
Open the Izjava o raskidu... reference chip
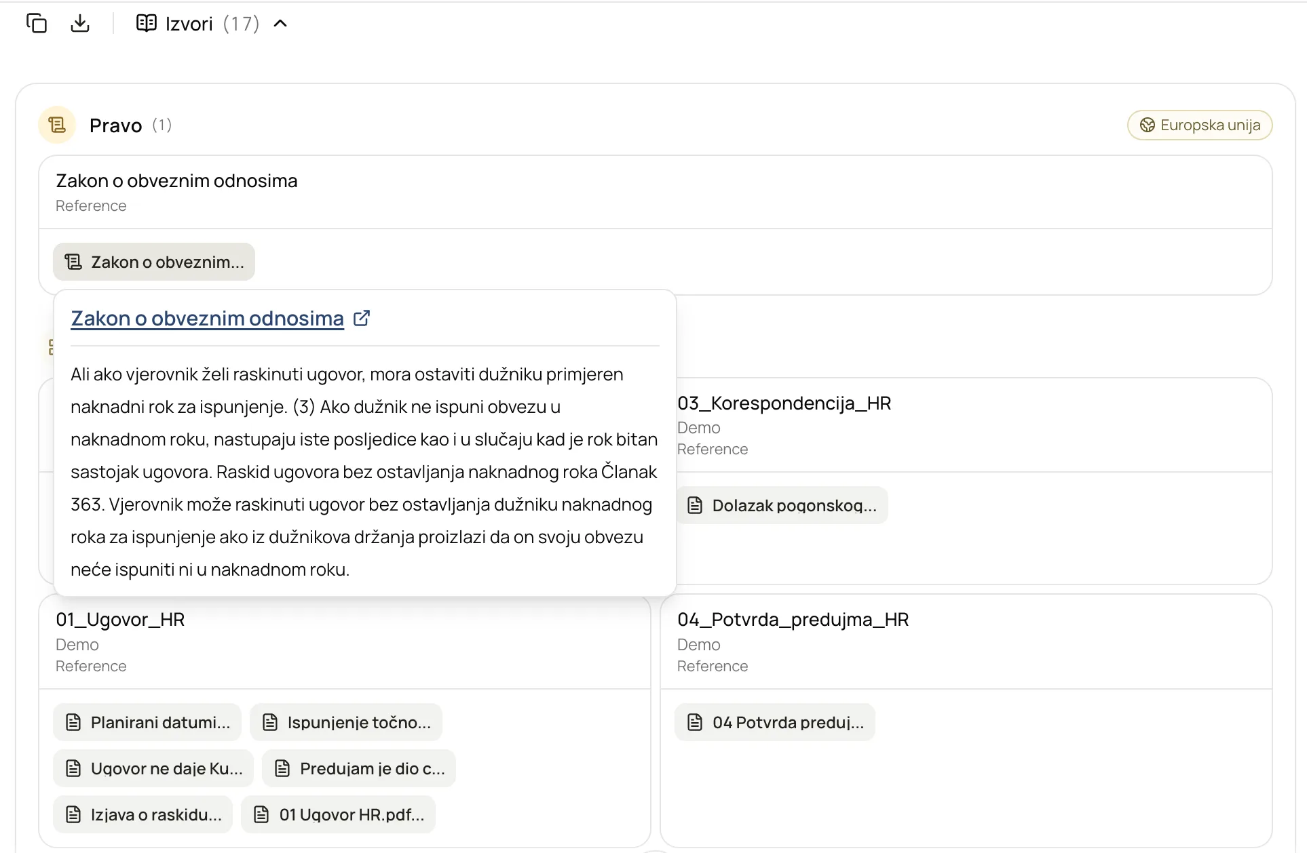point(143,814)
